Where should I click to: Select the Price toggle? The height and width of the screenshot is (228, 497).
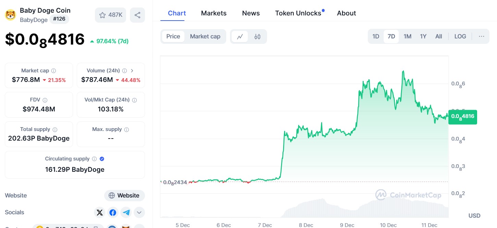173,36
